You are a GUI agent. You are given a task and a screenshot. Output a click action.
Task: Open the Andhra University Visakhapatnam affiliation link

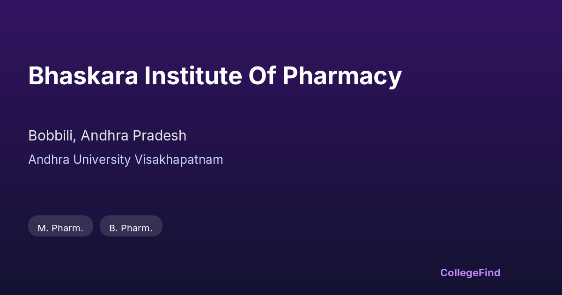126,160
